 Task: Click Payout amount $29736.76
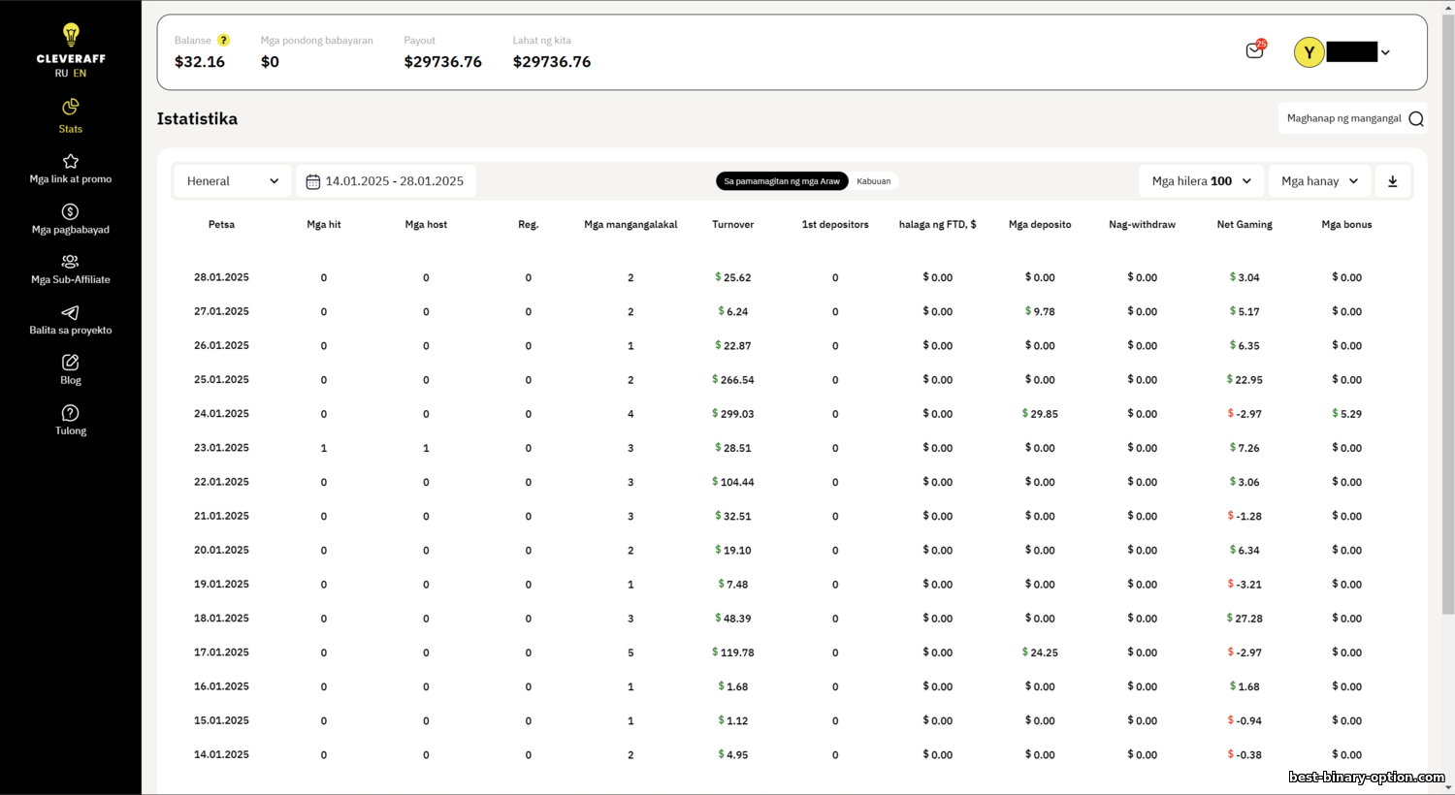click(442, 62)
